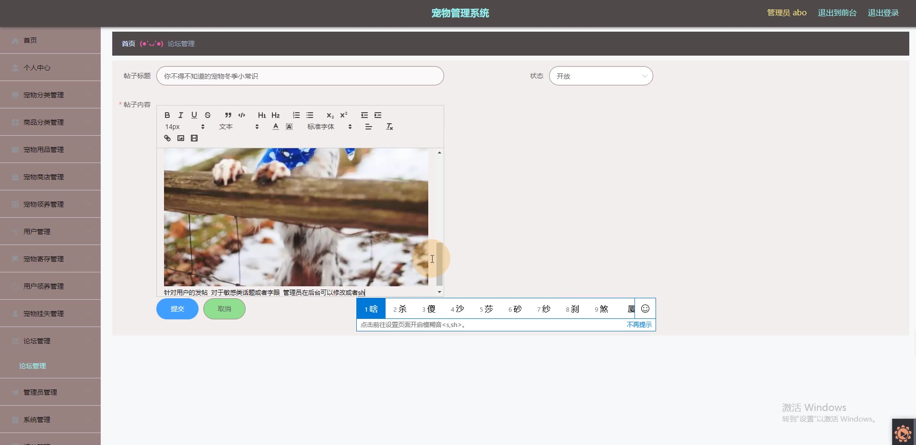The height and width of the screenshot is (445, 916).
Task: Choose IME candidate 5 莎
Action: (x=486, y=309)
